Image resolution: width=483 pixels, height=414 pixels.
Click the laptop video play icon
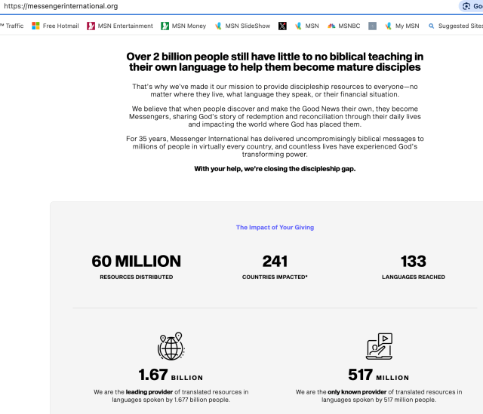pyautogui.click(x=379, y=346)
